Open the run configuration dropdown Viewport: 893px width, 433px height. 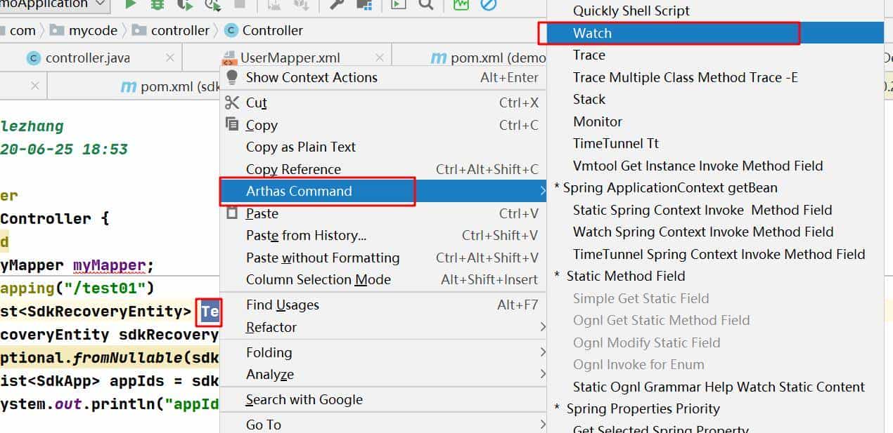(x=100, y=4)
